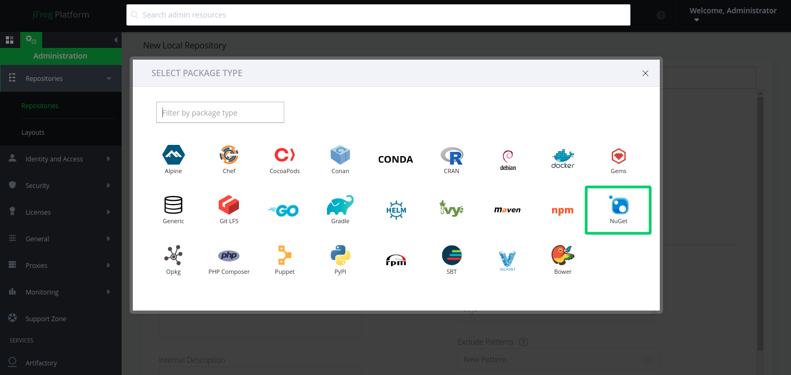Image resolution: width=791 pixels, height=375 pixels.
Task: Close the Select Package Type dialog
Action: coord(645,73)
